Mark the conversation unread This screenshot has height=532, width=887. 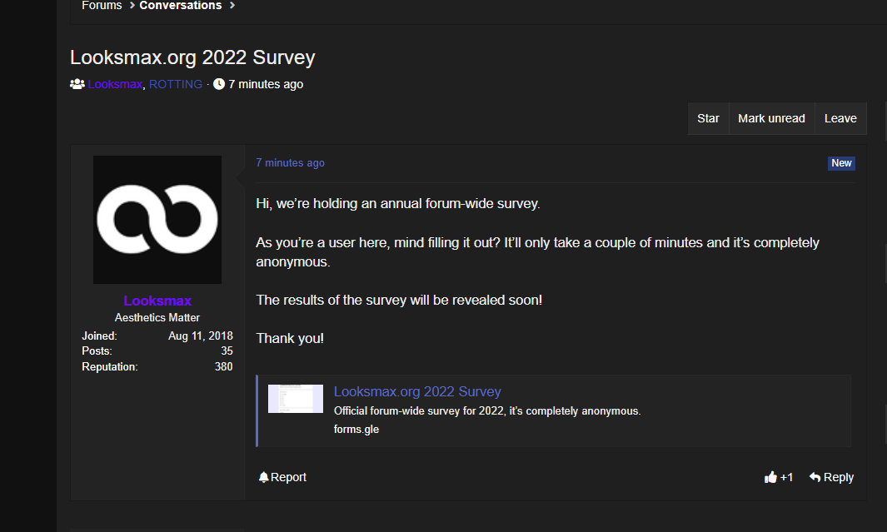pos(771,118)
